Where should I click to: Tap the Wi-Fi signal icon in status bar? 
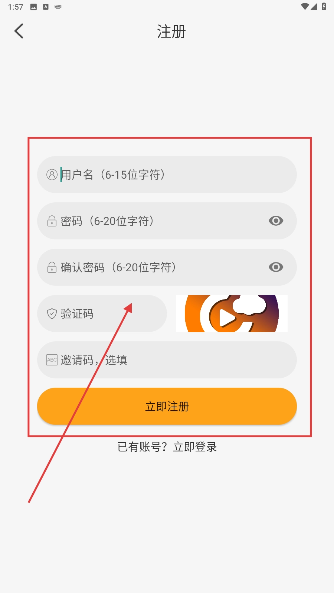click(305, 6)
